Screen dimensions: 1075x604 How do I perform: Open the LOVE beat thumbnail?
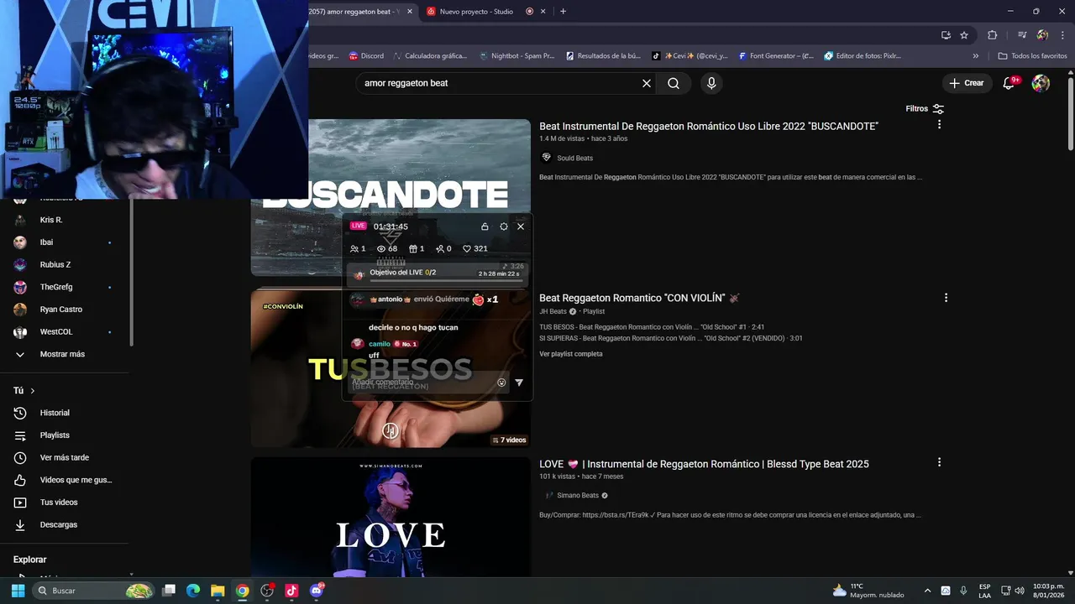(x=391, y=517)
